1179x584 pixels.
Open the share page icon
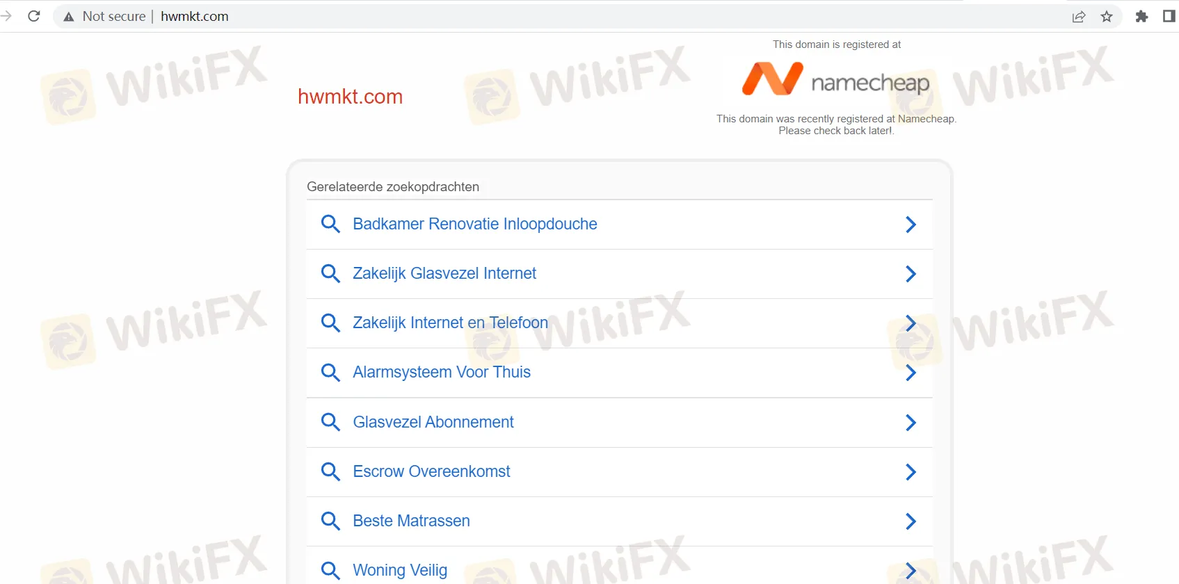point(1079,17)
